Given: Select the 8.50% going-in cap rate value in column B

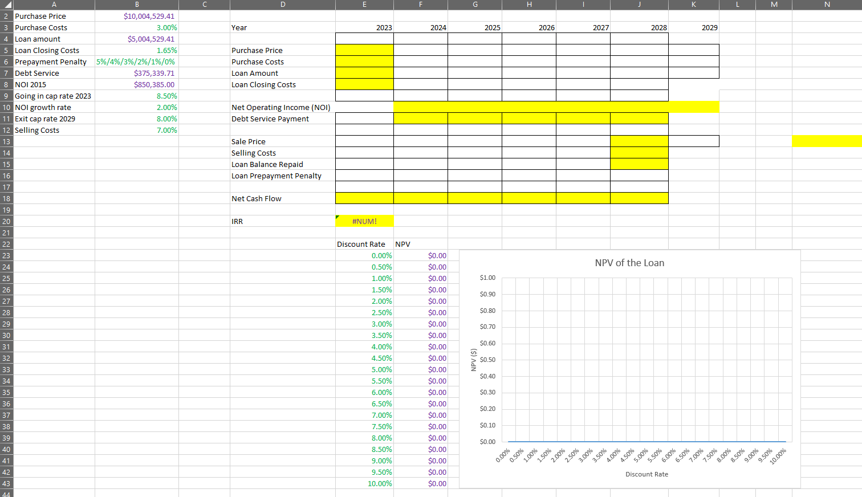Looking at the screenshot, I should coord(137,96).
